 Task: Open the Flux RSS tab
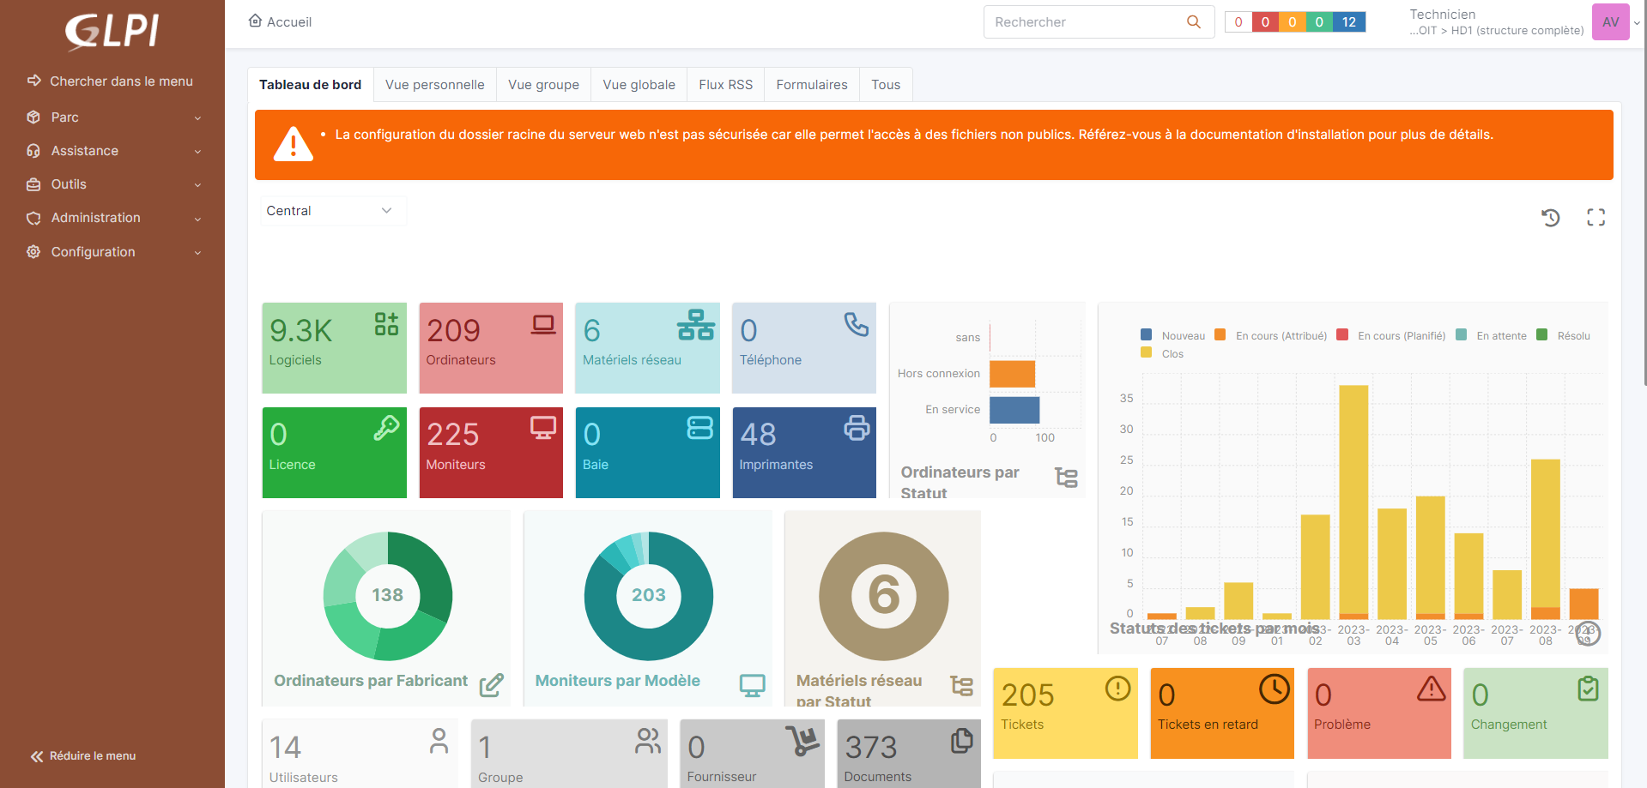pos(725,85)
